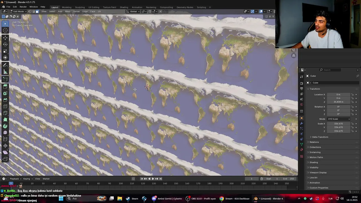Pick the Loop Cut tool

[5, 106]
